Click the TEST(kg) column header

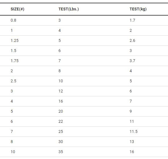138,9
